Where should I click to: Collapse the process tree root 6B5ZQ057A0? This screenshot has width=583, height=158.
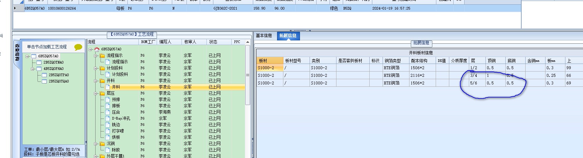point(91,49)
